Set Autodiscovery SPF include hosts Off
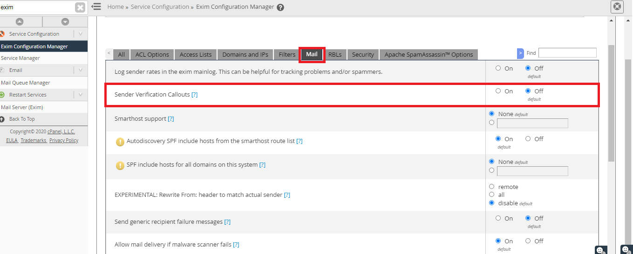 pos(528,139)
